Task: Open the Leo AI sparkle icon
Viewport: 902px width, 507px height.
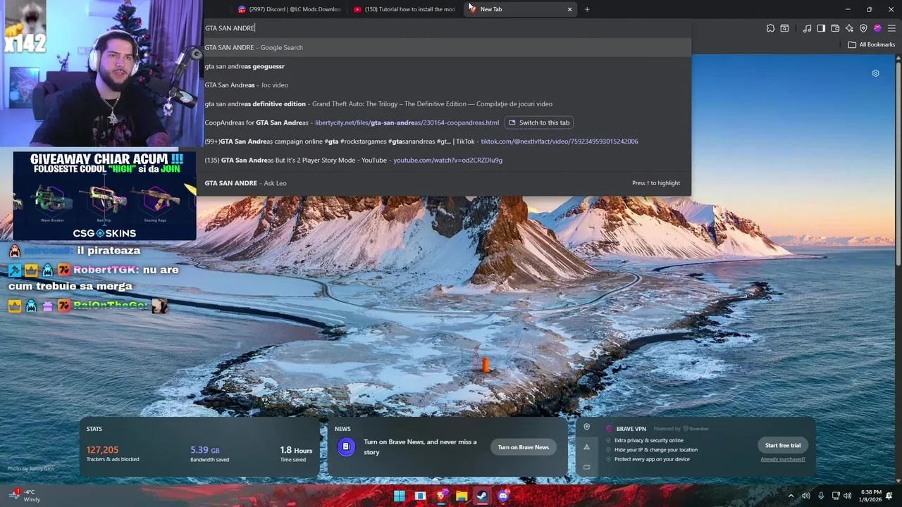Action: [x=849, y=28]
